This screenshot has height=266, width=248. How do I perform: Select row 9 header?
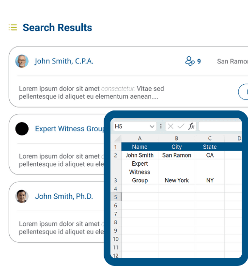pos(116,231)
